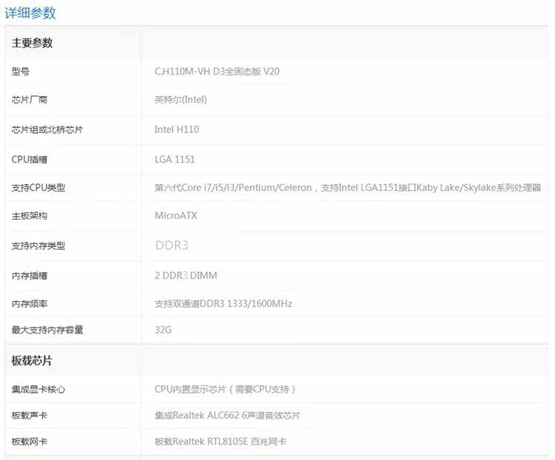Click the 支持CPU类型 label
This screenshot has width=555, height=460.
click(x=39, y=188)
